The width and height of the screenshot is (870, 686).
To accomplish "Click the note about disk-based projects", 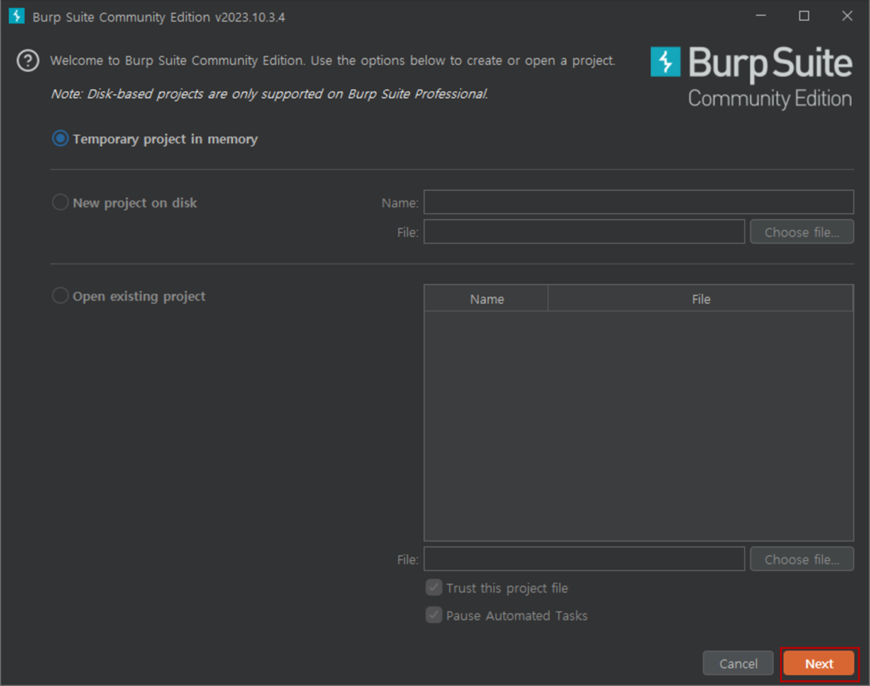I will (269, 94).
